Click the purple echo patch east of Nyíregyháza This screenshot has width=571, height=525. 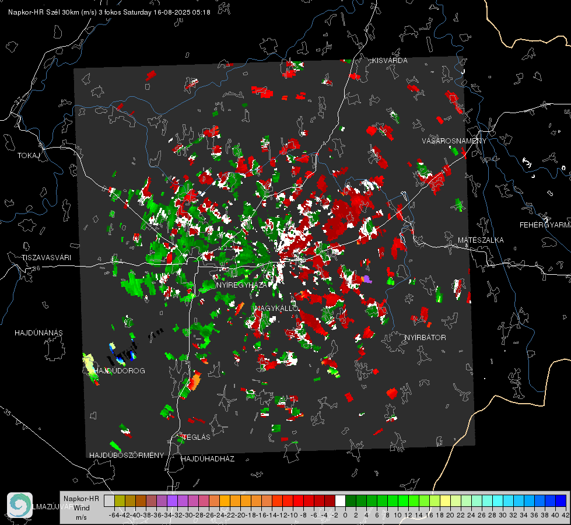(366, 279)
